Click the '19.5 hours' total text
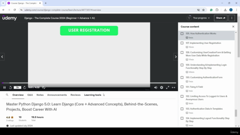The height and width of the screenshot is (135, 240). [x=37, y=117]
